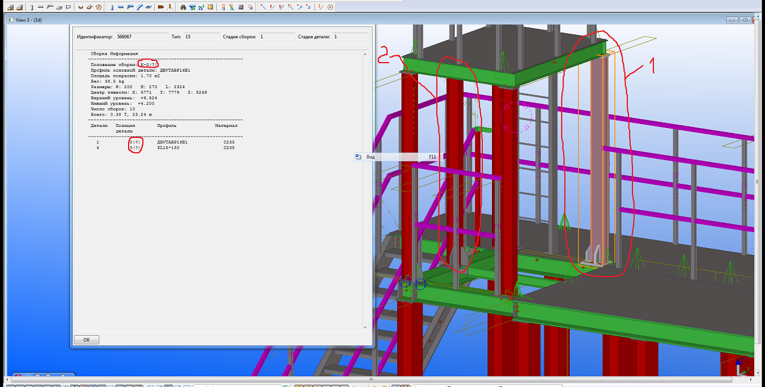The width and height of the screenshot is (765, 387).
Task: Click the Стадия сборки field
Action: (275, 37)
